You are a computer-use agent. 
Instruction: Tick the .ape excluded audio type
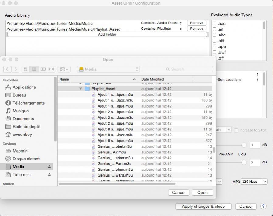point(214,46)
